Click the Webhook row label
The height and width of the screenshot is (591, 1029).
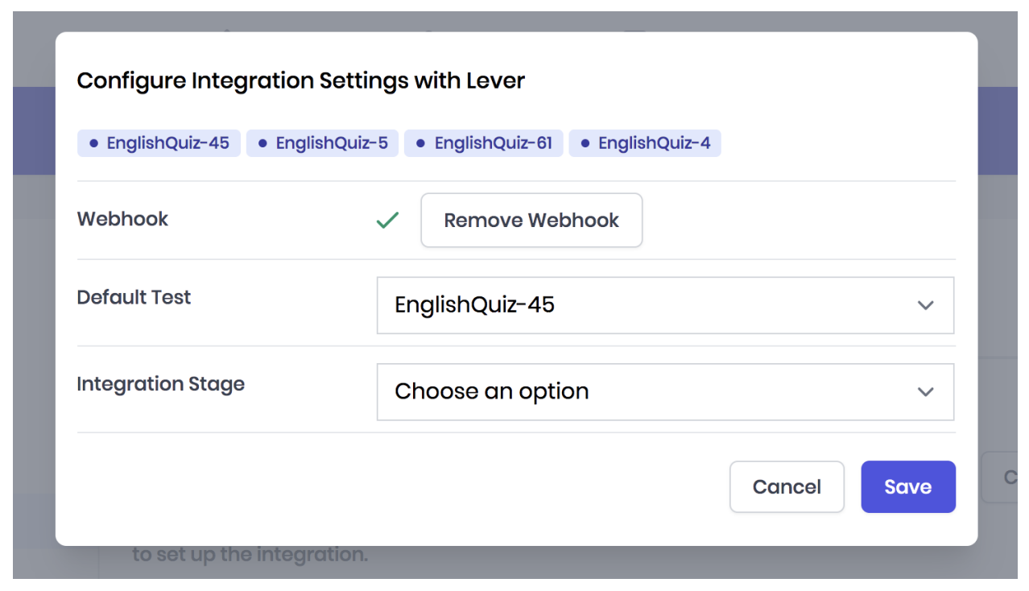click(122, 219)
